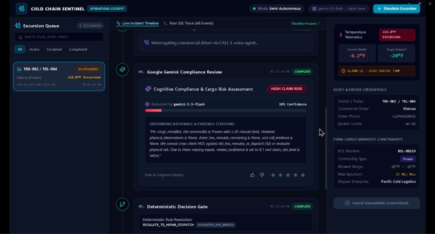
Task: Give thumbs down to AI judgment
Action: pyautogui.click(x=262, y=175)
